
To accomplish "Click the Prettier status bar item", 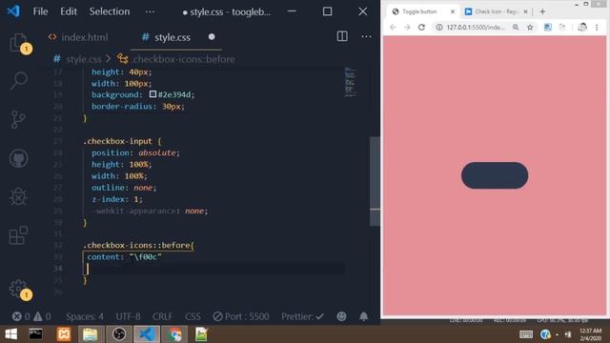I will (x=302, y=316).
